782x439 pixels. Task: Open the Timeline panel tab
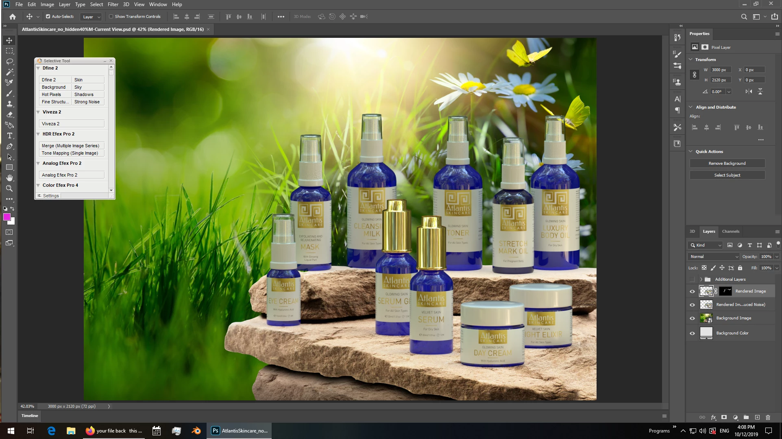tap(30, 416)
